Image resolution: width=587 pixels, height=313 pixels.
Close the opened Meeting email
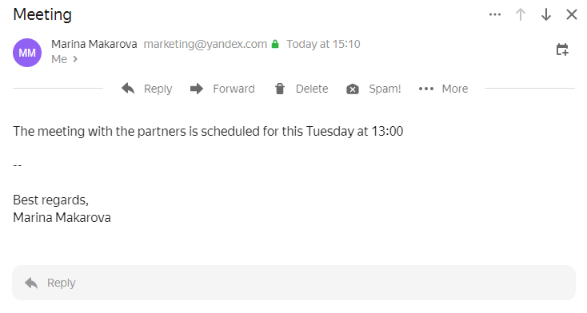tap(572, 14)
